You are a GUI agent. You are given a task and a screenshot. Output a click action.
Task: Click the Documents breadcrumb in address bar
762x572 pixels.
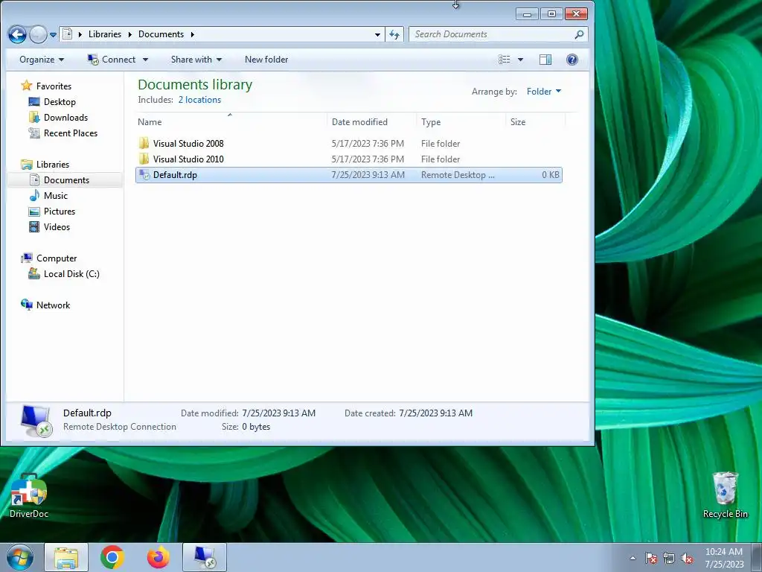(x=161, y=34)
